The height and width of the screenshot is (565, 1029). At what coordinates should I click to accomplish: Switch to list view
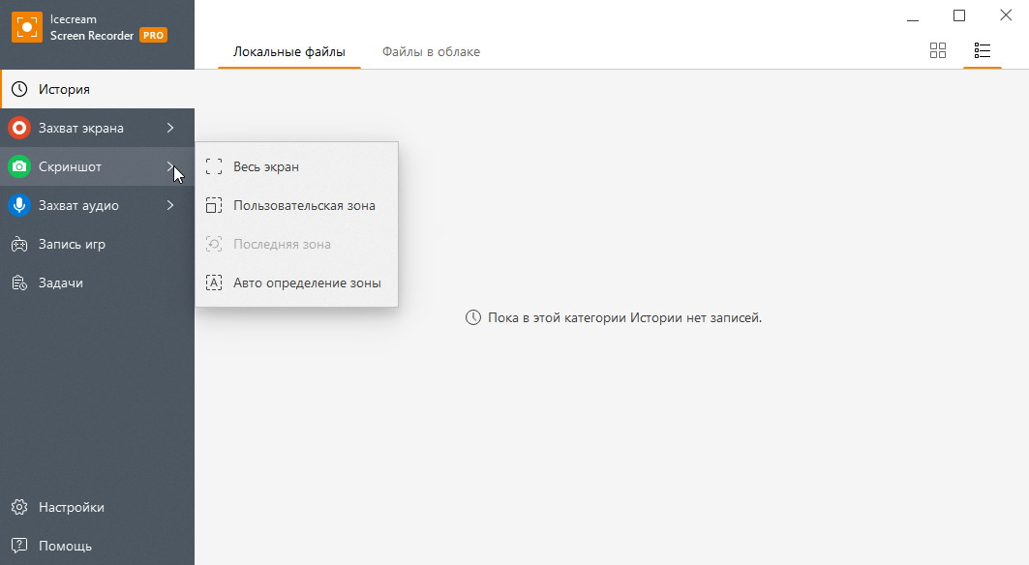click(x=983, y=50)
